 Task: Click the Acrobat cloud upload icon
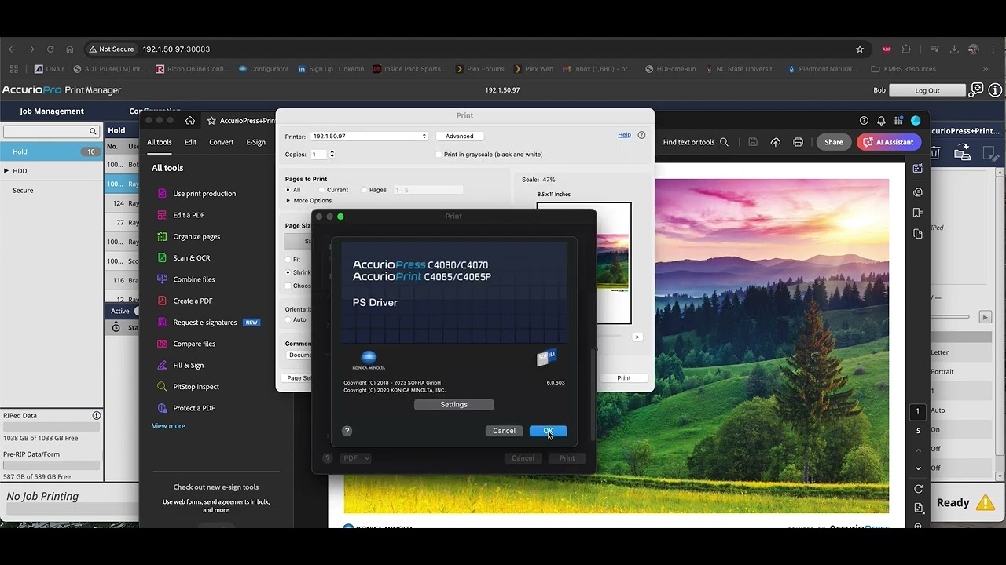point(776,142)
